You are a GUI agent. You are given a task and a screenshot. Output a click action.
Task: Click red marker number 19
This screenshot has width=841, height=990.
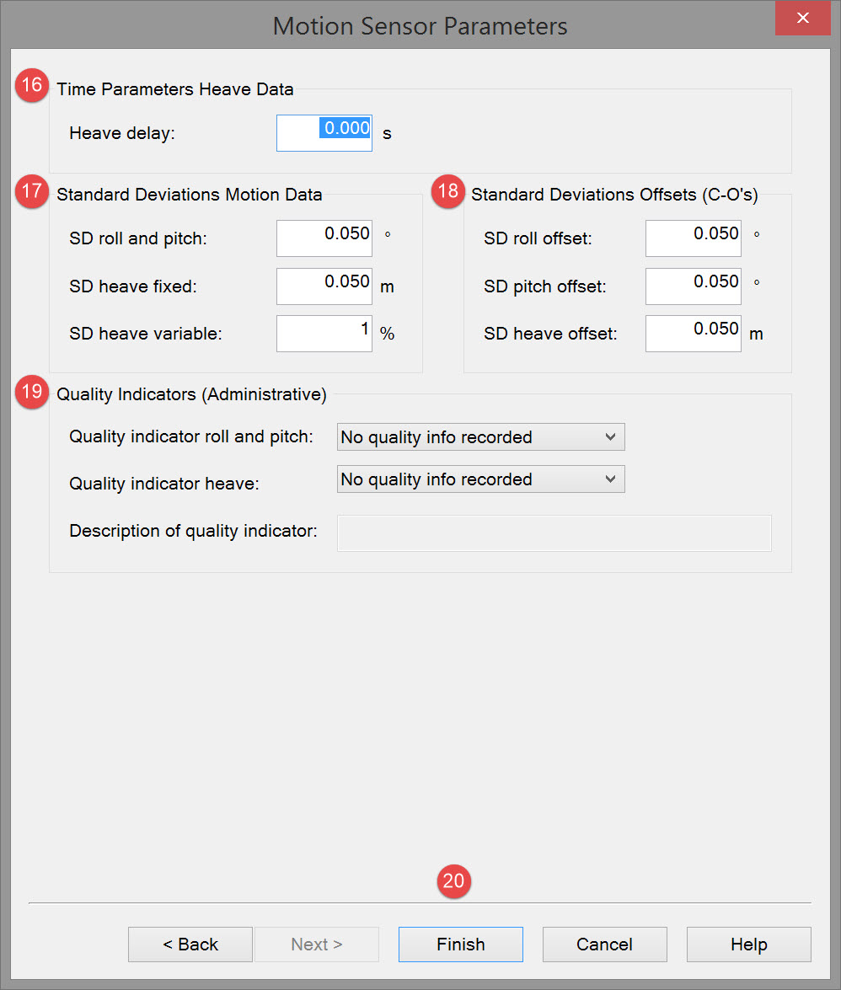pos(33,392)
